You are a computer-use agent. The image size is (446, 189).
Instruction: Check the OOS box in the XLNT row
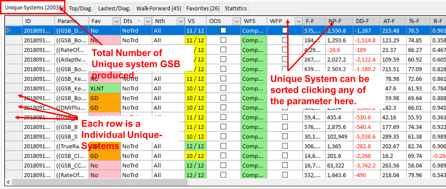tap(223, 88)
